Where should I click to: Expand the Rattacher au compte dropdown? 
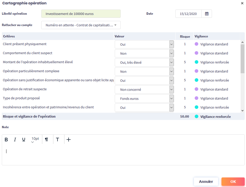(81, 25)
